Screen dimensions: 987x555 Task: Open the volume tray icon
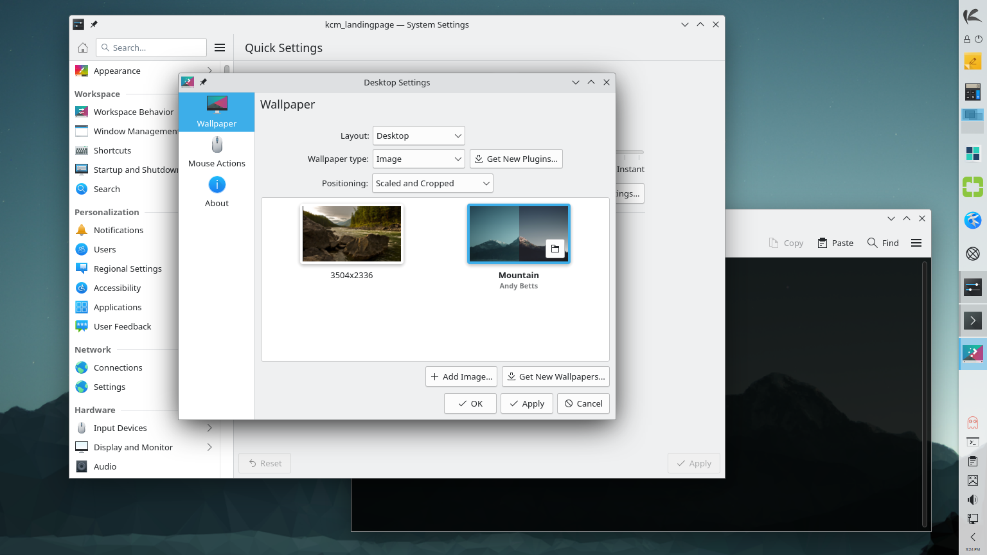coord(972,500)
